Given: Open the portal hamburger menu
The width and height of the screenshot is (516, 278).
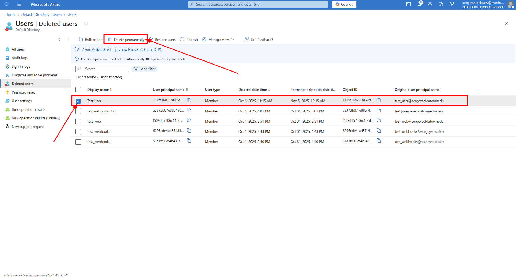Looking at the screenshot, I should [19, 4].
